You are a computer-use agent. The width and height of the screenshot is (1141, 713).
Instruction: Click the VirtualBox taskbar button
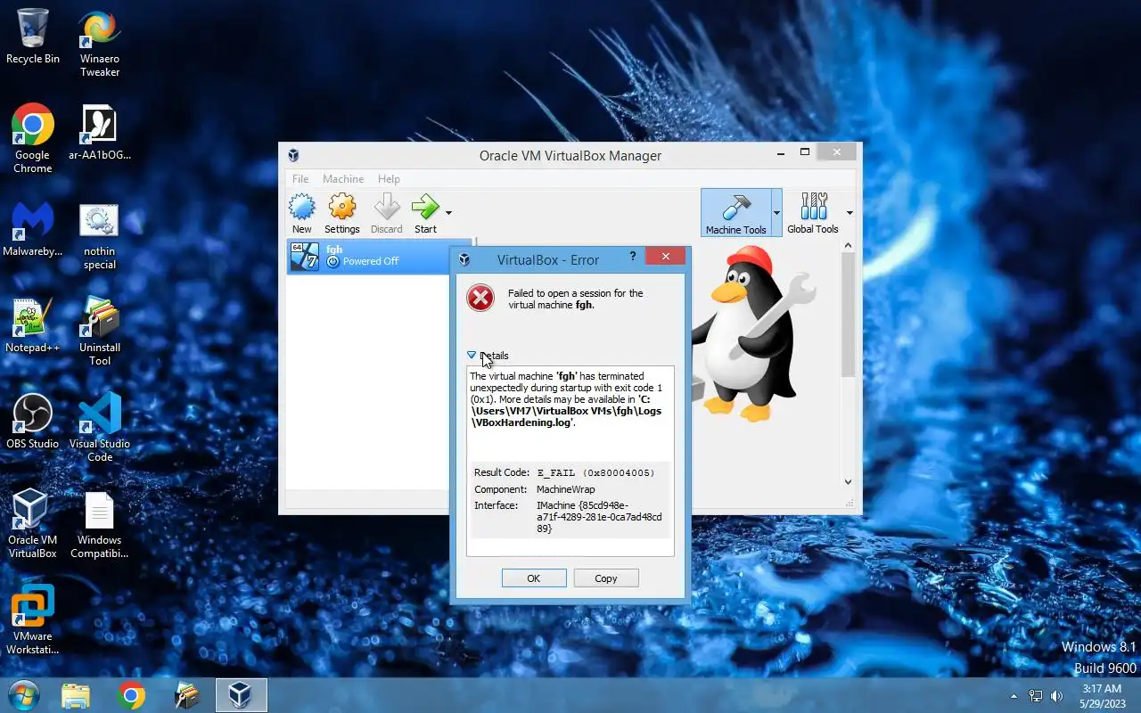pyautogui.click(x=242, y=695)
